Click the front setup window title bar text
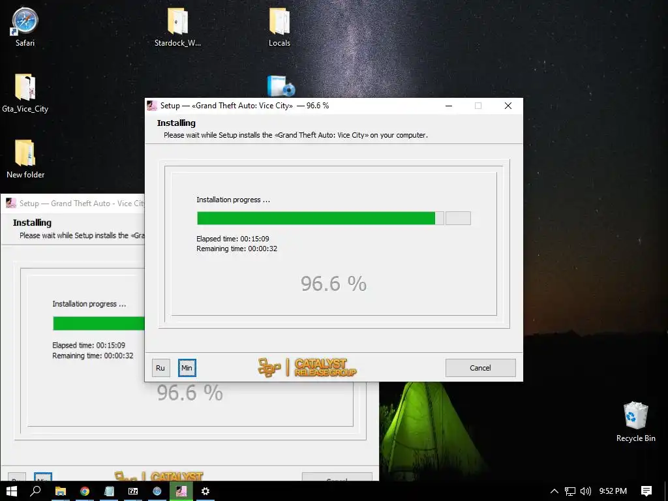Screen dimensions: 668x501 [245, 106]
